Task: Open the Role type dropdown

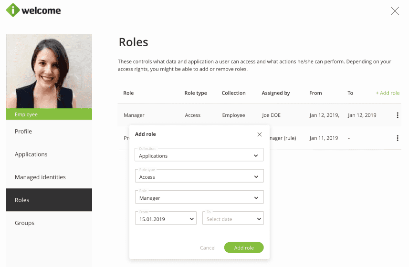Action: pyautogui.click(x=199, y=176)
